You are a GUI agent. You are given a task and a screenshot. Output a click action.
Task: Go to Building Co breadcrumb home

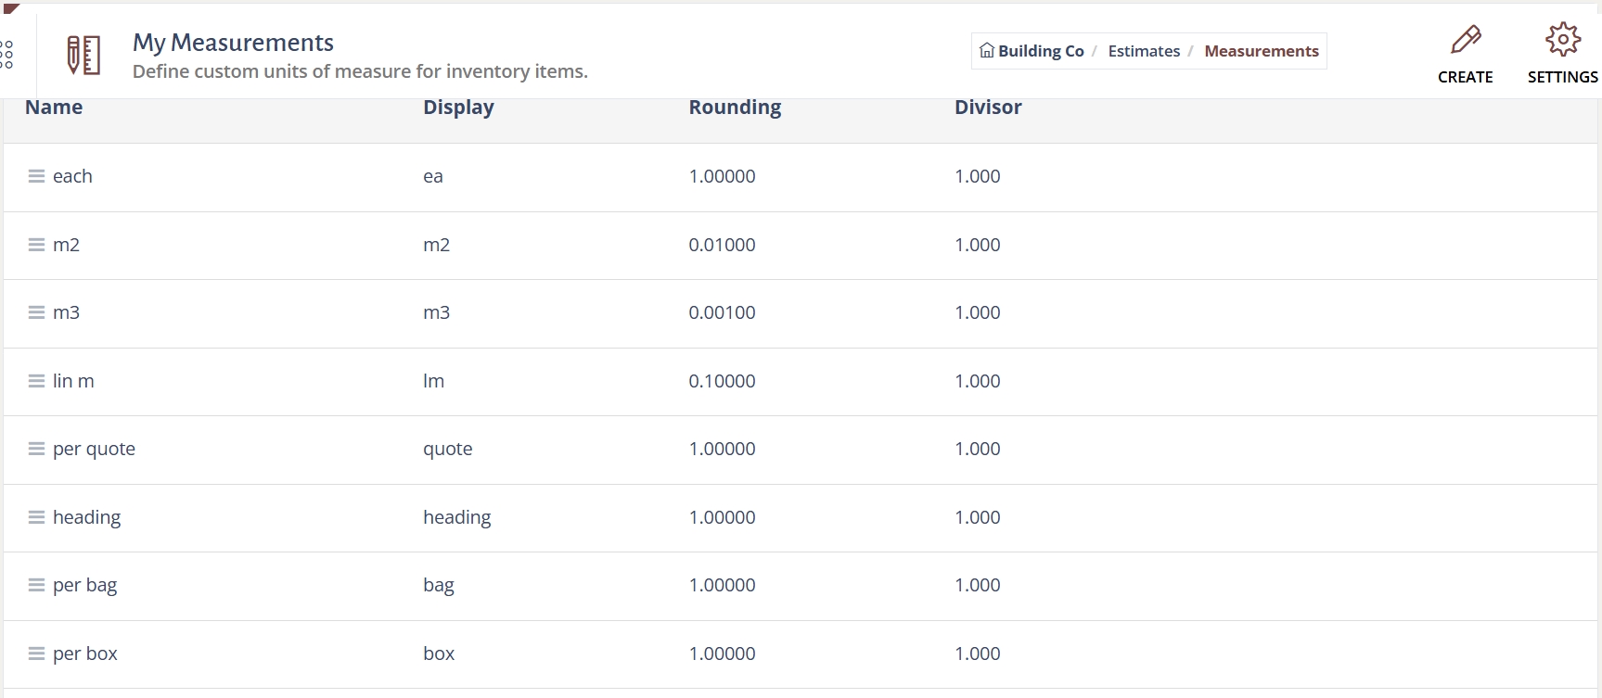coord(1032,51)
